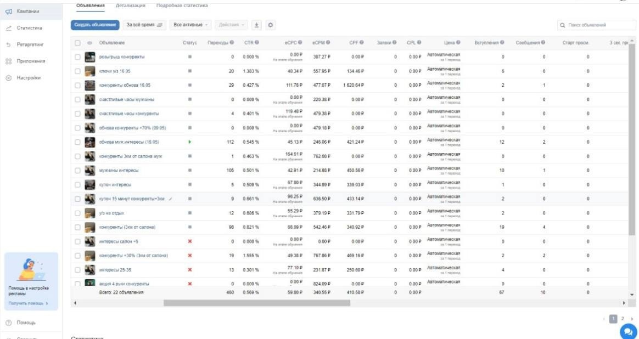Open table column settings gear
The image size is (639, 339).
(x=270, y=25)
